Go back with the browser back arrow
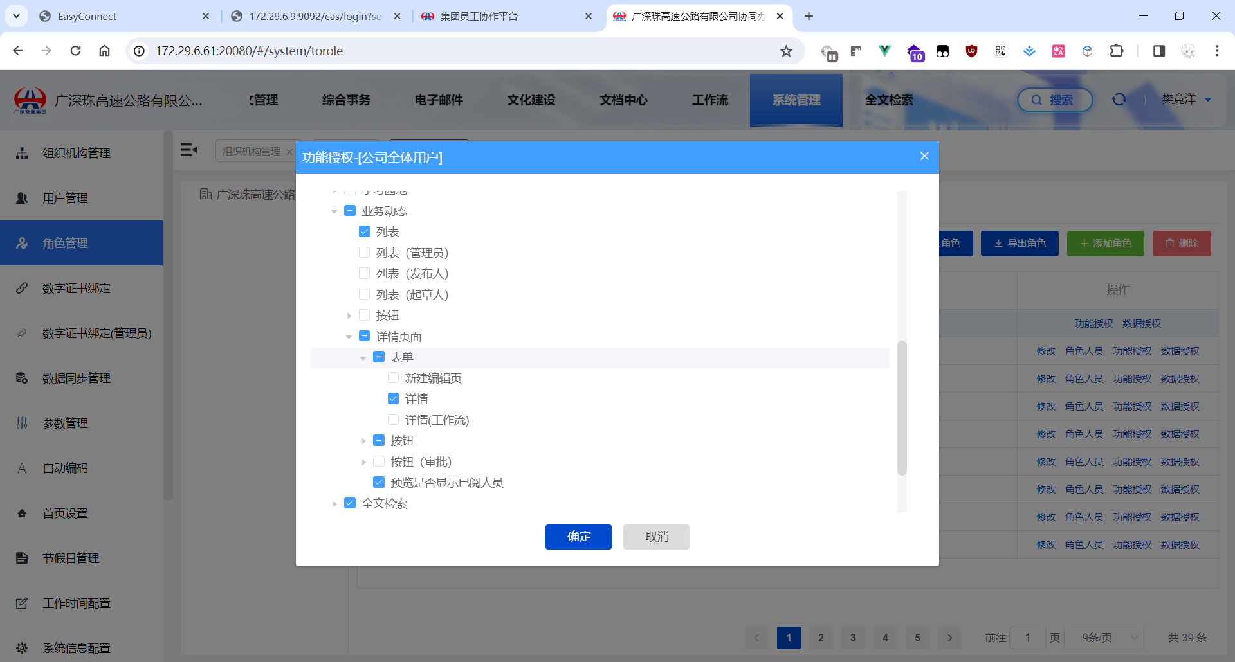This screenshot has width=1235, height=662. [x=18, y=51]
